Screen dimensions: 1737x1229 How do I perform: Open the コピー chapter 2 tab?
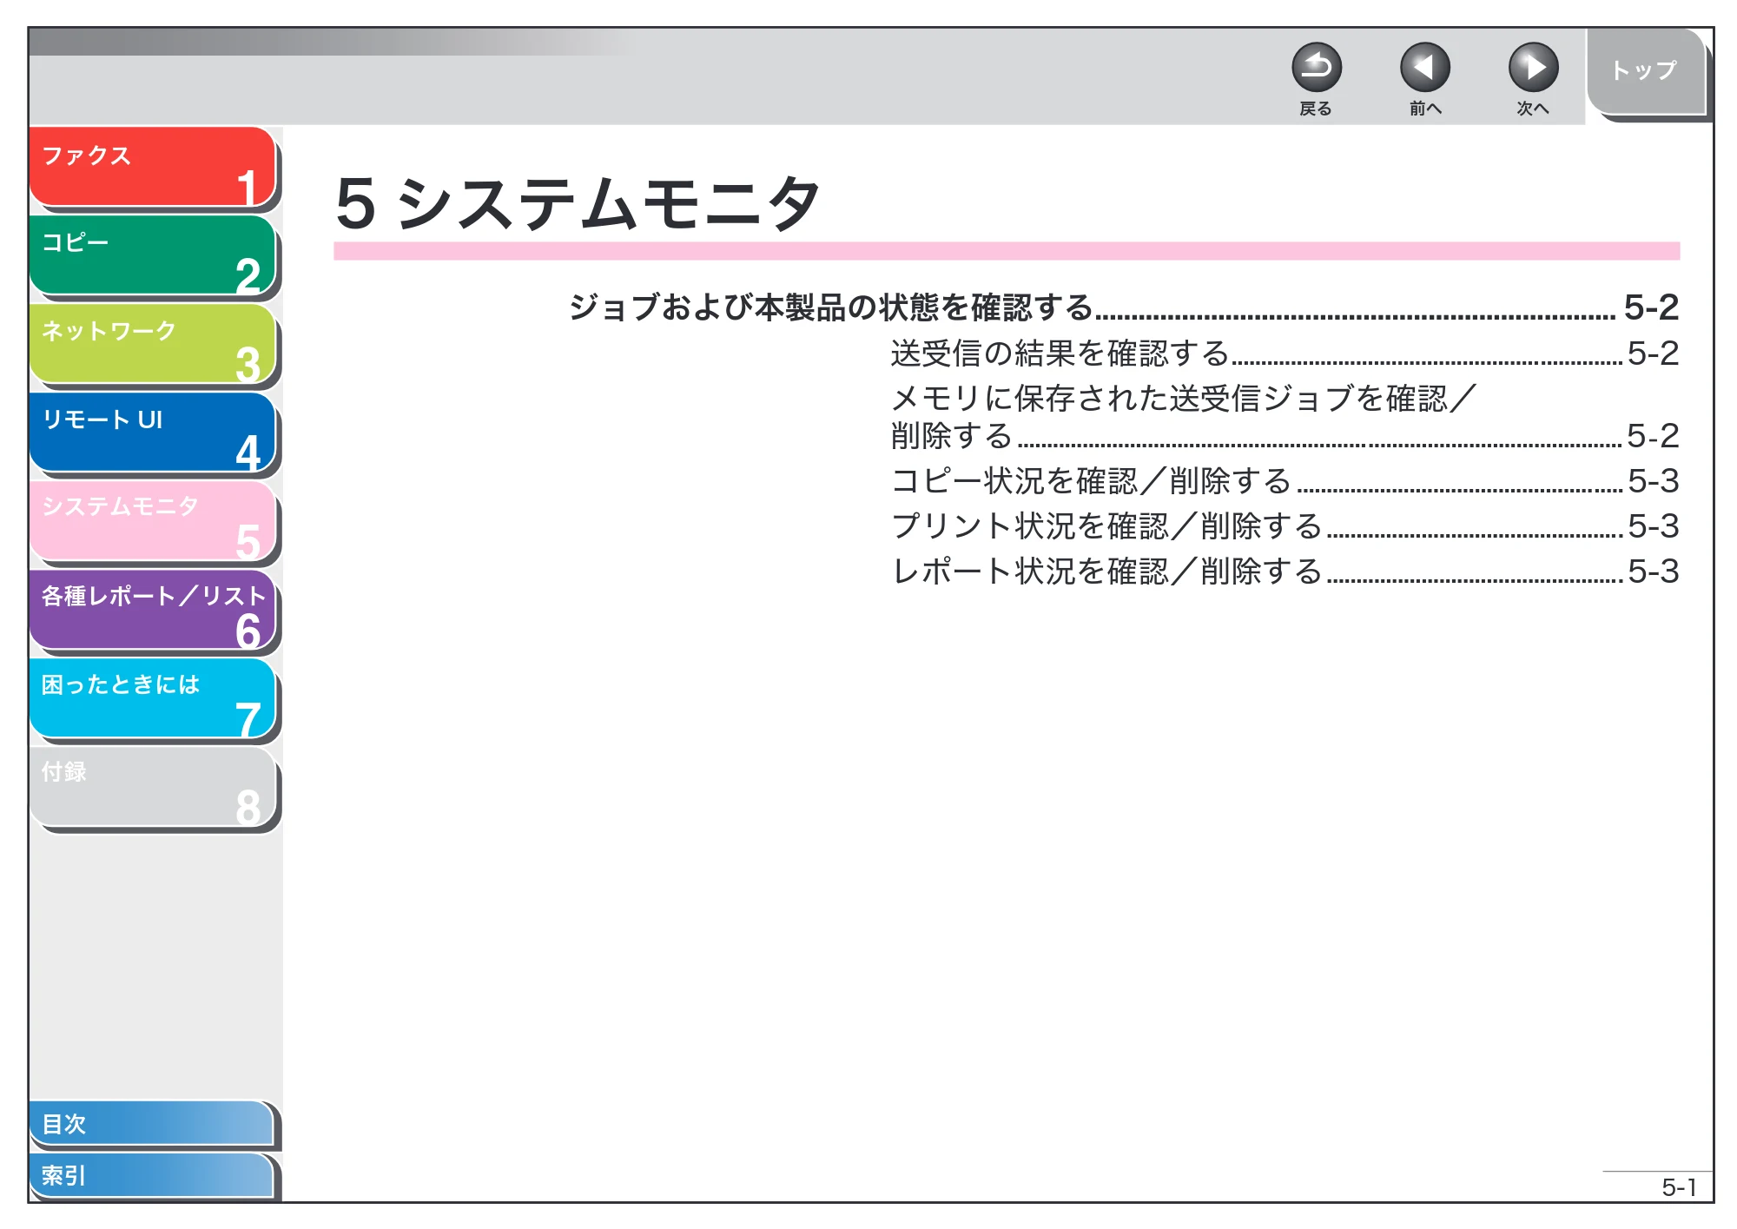pos(152,255)
